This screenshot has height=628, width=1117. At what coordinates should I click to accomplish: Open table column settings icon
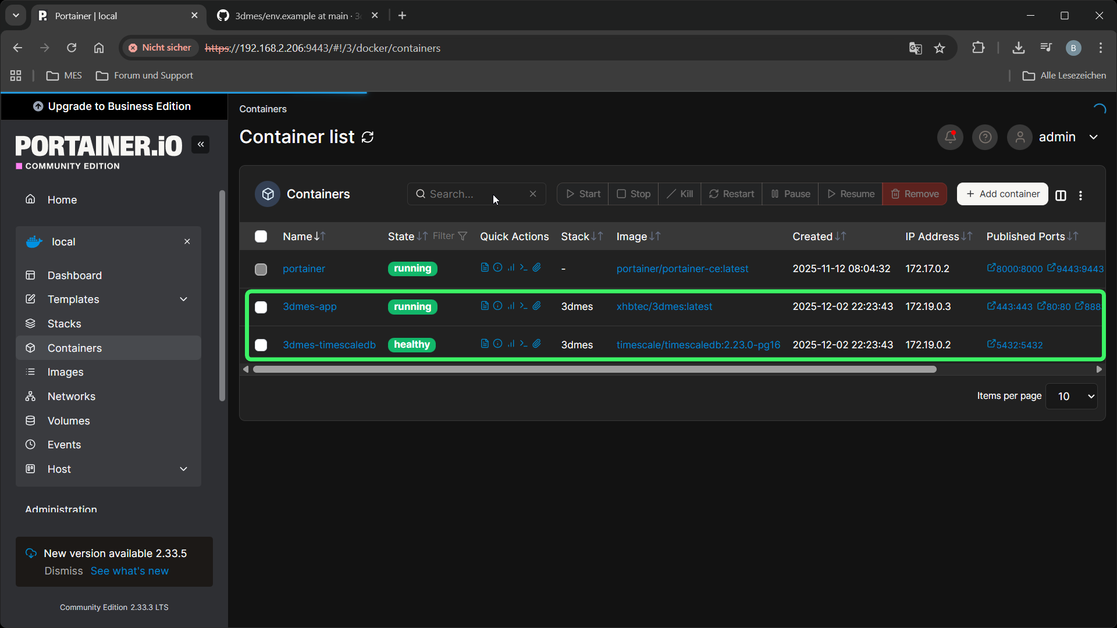[1061, 195]
